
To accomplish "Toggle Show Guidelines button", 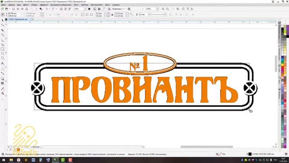I will coord(103,9).
